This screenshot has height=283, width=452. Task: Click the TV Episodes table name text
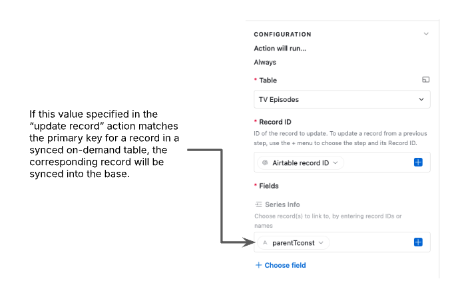point(279,99)
